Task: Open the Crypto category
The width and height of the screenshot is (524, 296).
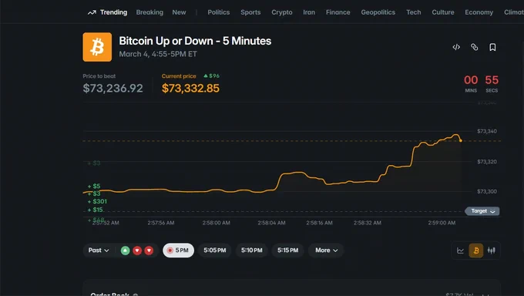Action: pyautogui.click(x=282, y=12)
